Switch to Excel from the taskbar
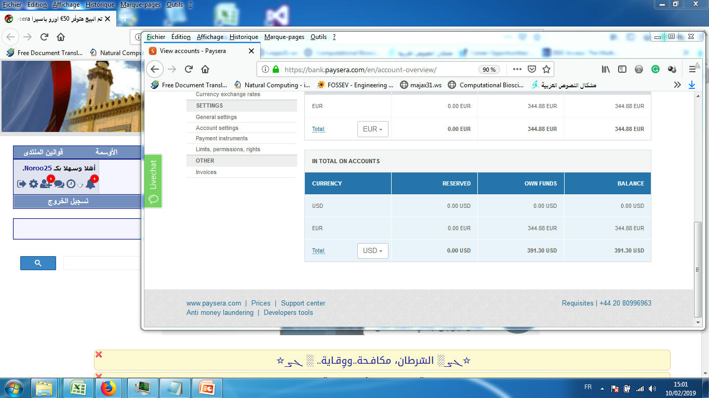This screenshot has height=398, width=709. 79,388
